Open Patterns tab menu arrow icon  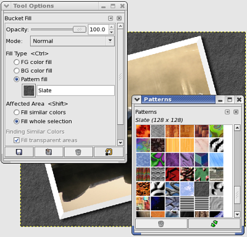227,112
